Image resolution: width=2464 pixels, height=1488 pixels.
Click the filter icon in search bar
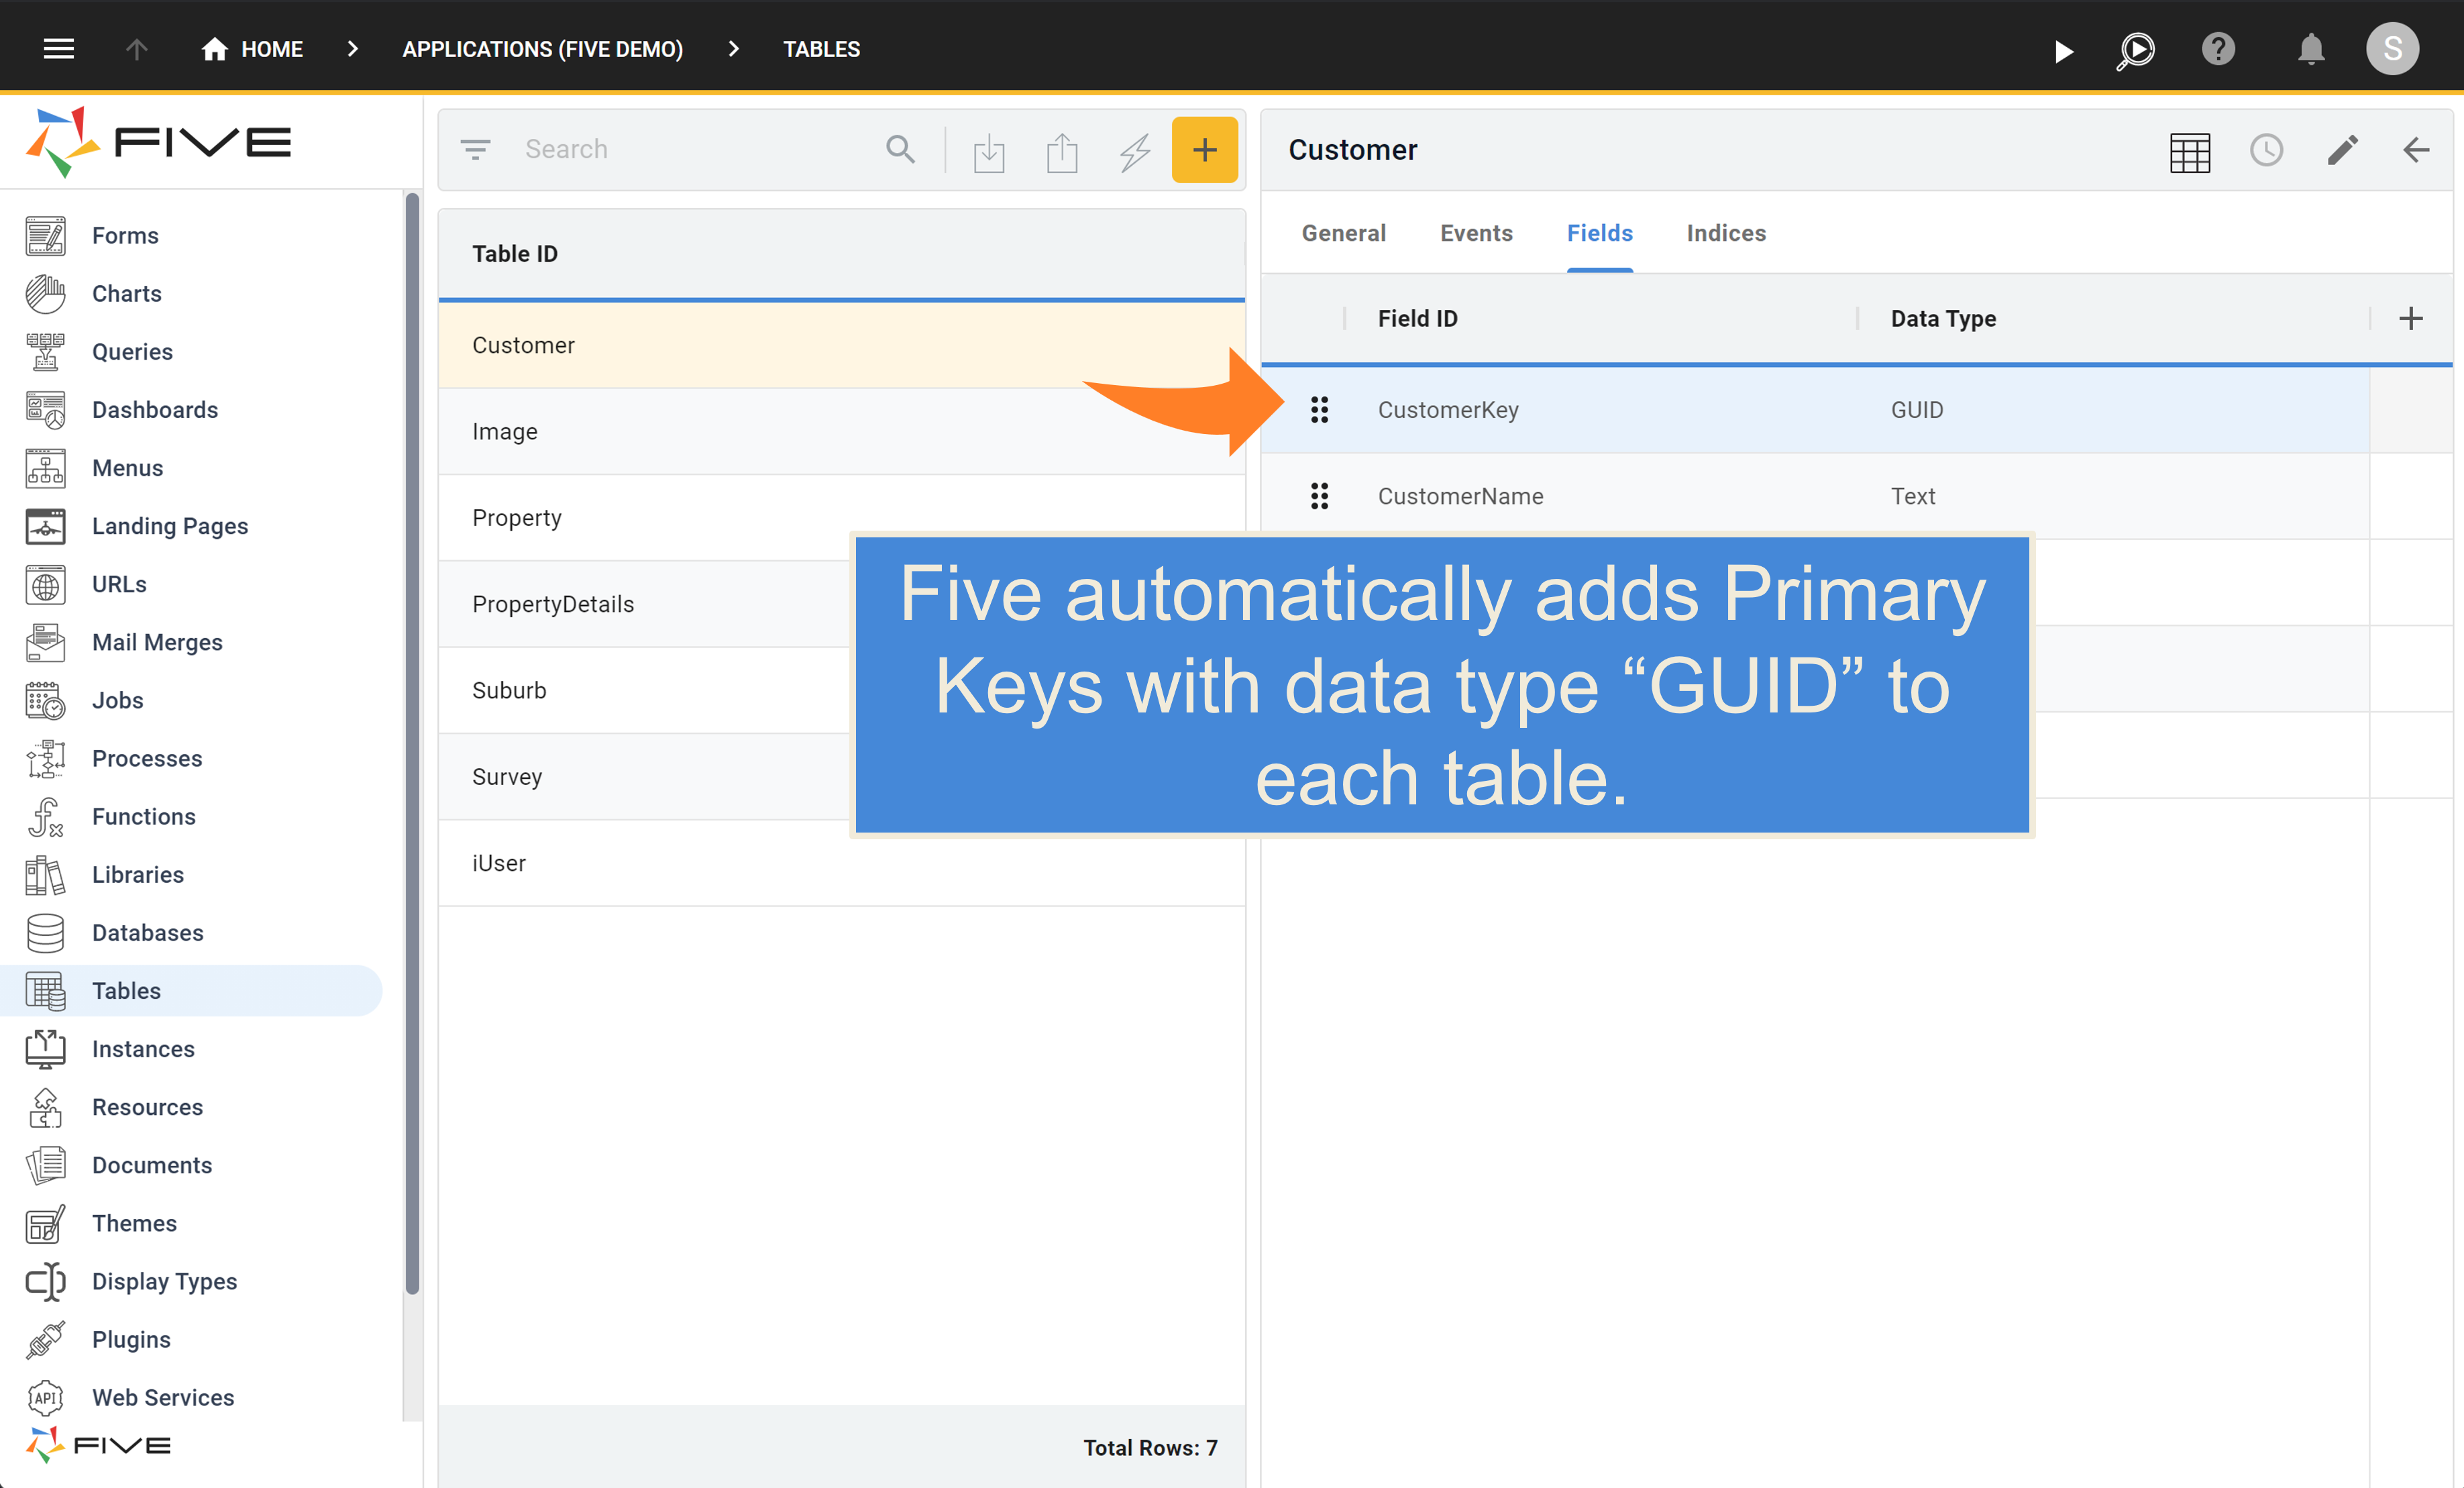(x=475, y=149)
